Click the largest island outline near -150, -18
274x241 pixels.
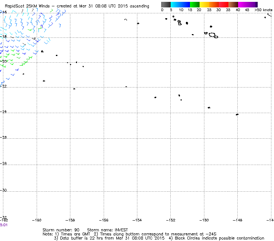tap(212, 34)
